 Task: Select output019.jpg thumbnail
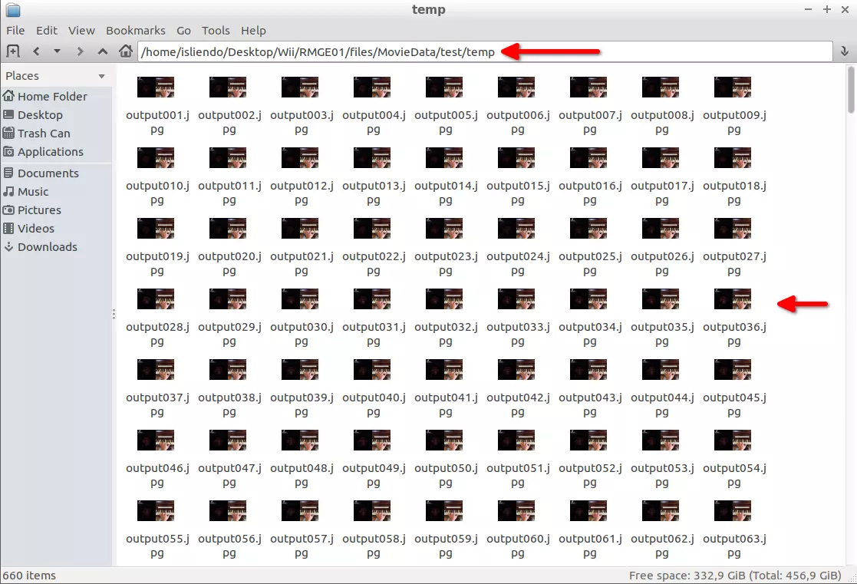tap(156, 228)
